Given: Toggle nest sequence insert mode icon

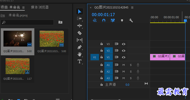Looking at the screenshot, I should (x=95, y=20).
